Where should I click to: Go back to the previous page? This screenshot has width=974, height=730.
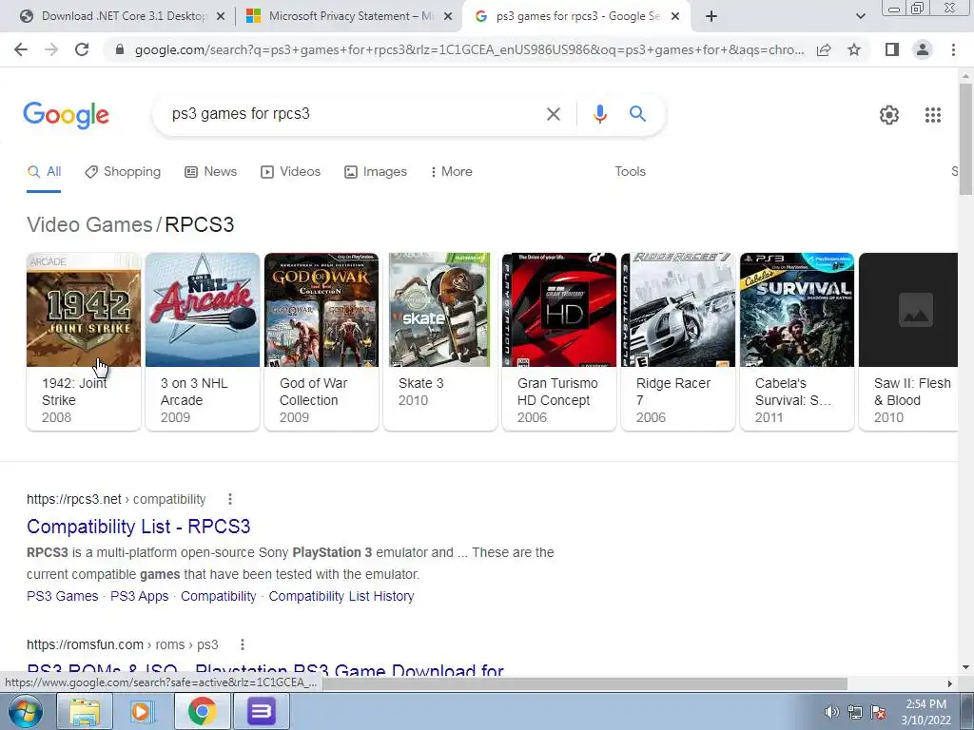(21, 49)
